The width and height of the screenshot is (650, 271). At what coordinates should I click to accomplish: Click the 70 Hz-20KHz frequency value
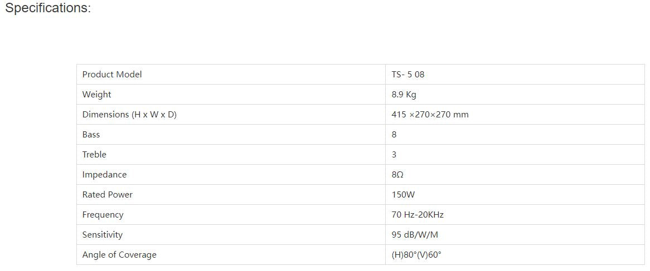[x=418, y=215]
